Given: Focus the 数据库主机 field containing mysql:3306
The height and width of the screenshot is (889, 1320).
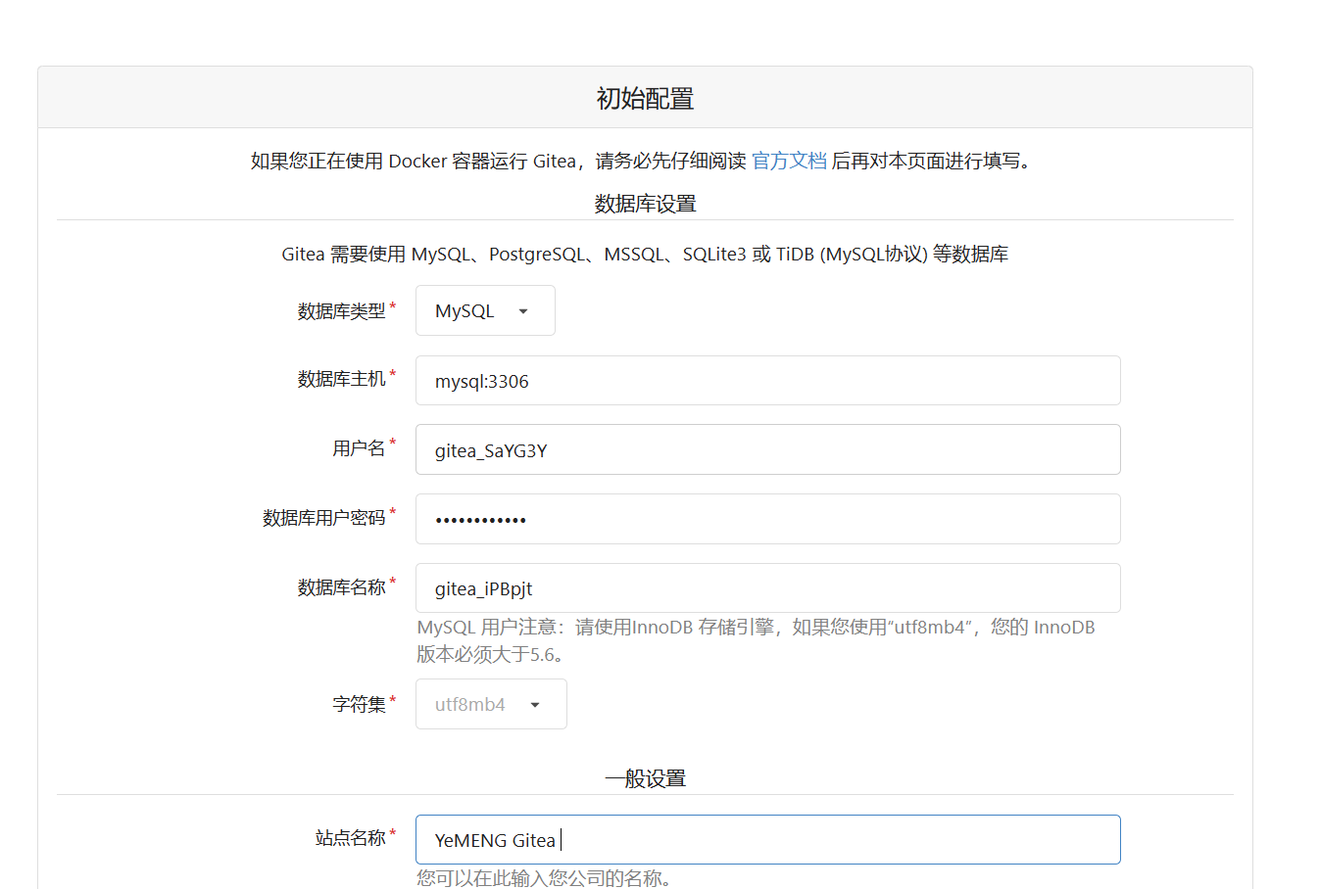Looking at the screenshot, I should (x=767, y=381).
